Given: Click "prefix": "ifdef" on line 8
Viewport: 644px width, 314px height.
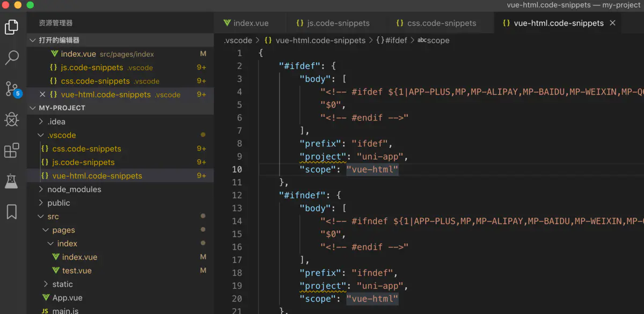Looking at the screenshot, I should [x=347, y=144].
